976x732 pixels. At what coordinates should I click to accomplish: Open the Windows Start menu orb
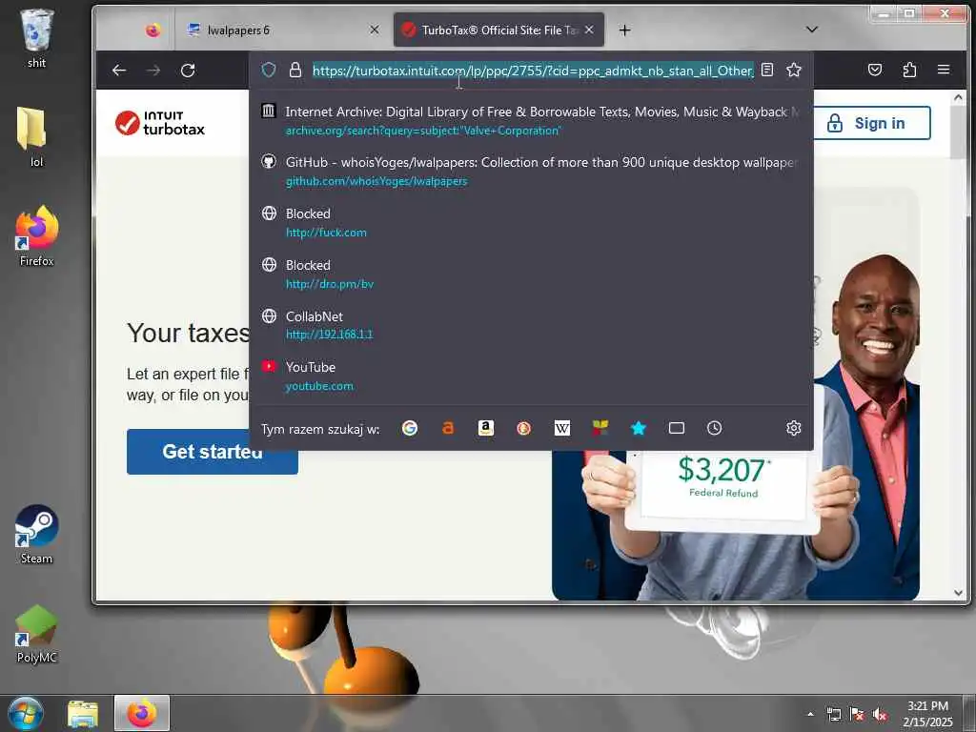26,713
